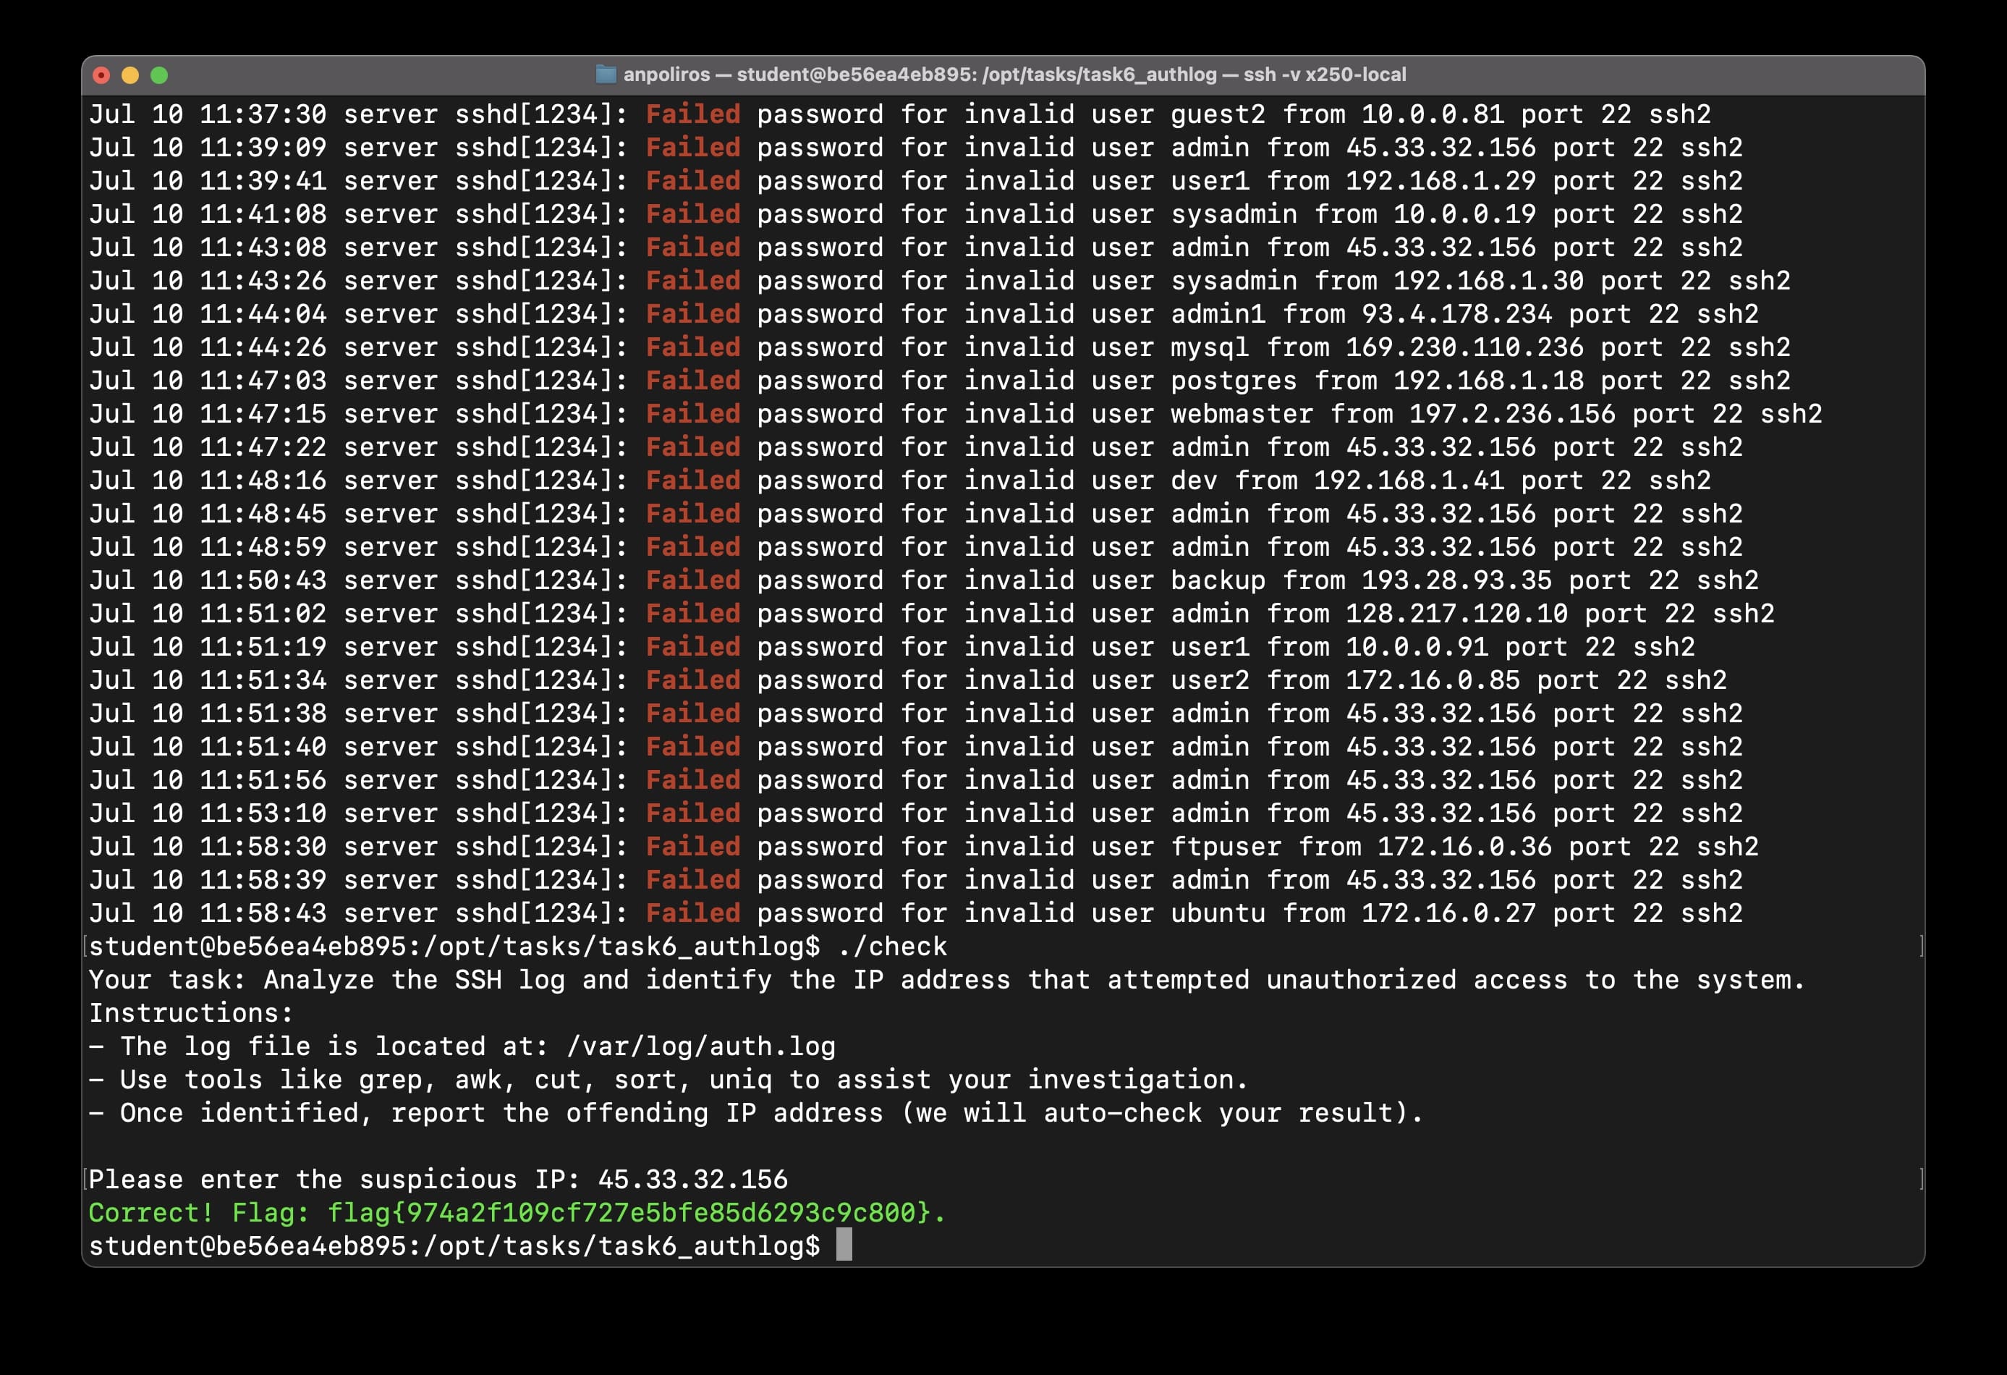Click the username postgres in the log
The width and height of the screenshot is (2007, 1375).
pos(1234,381)
